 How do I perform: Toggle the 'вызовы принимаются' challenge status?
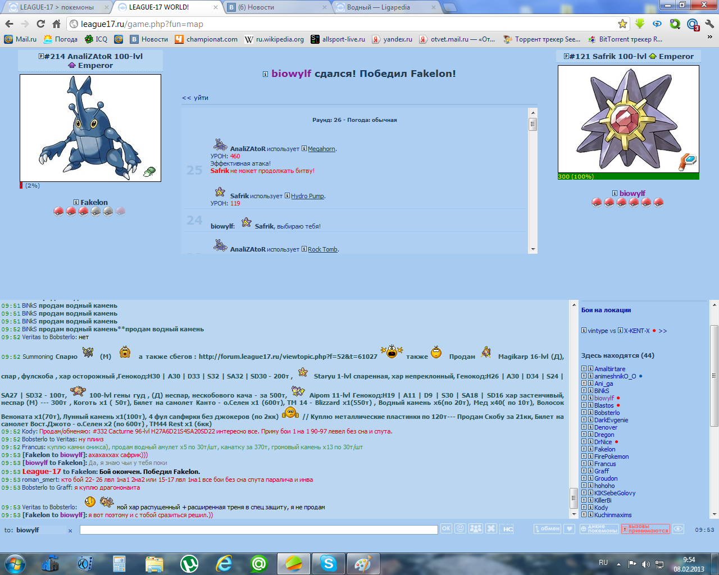click(645, 528)
